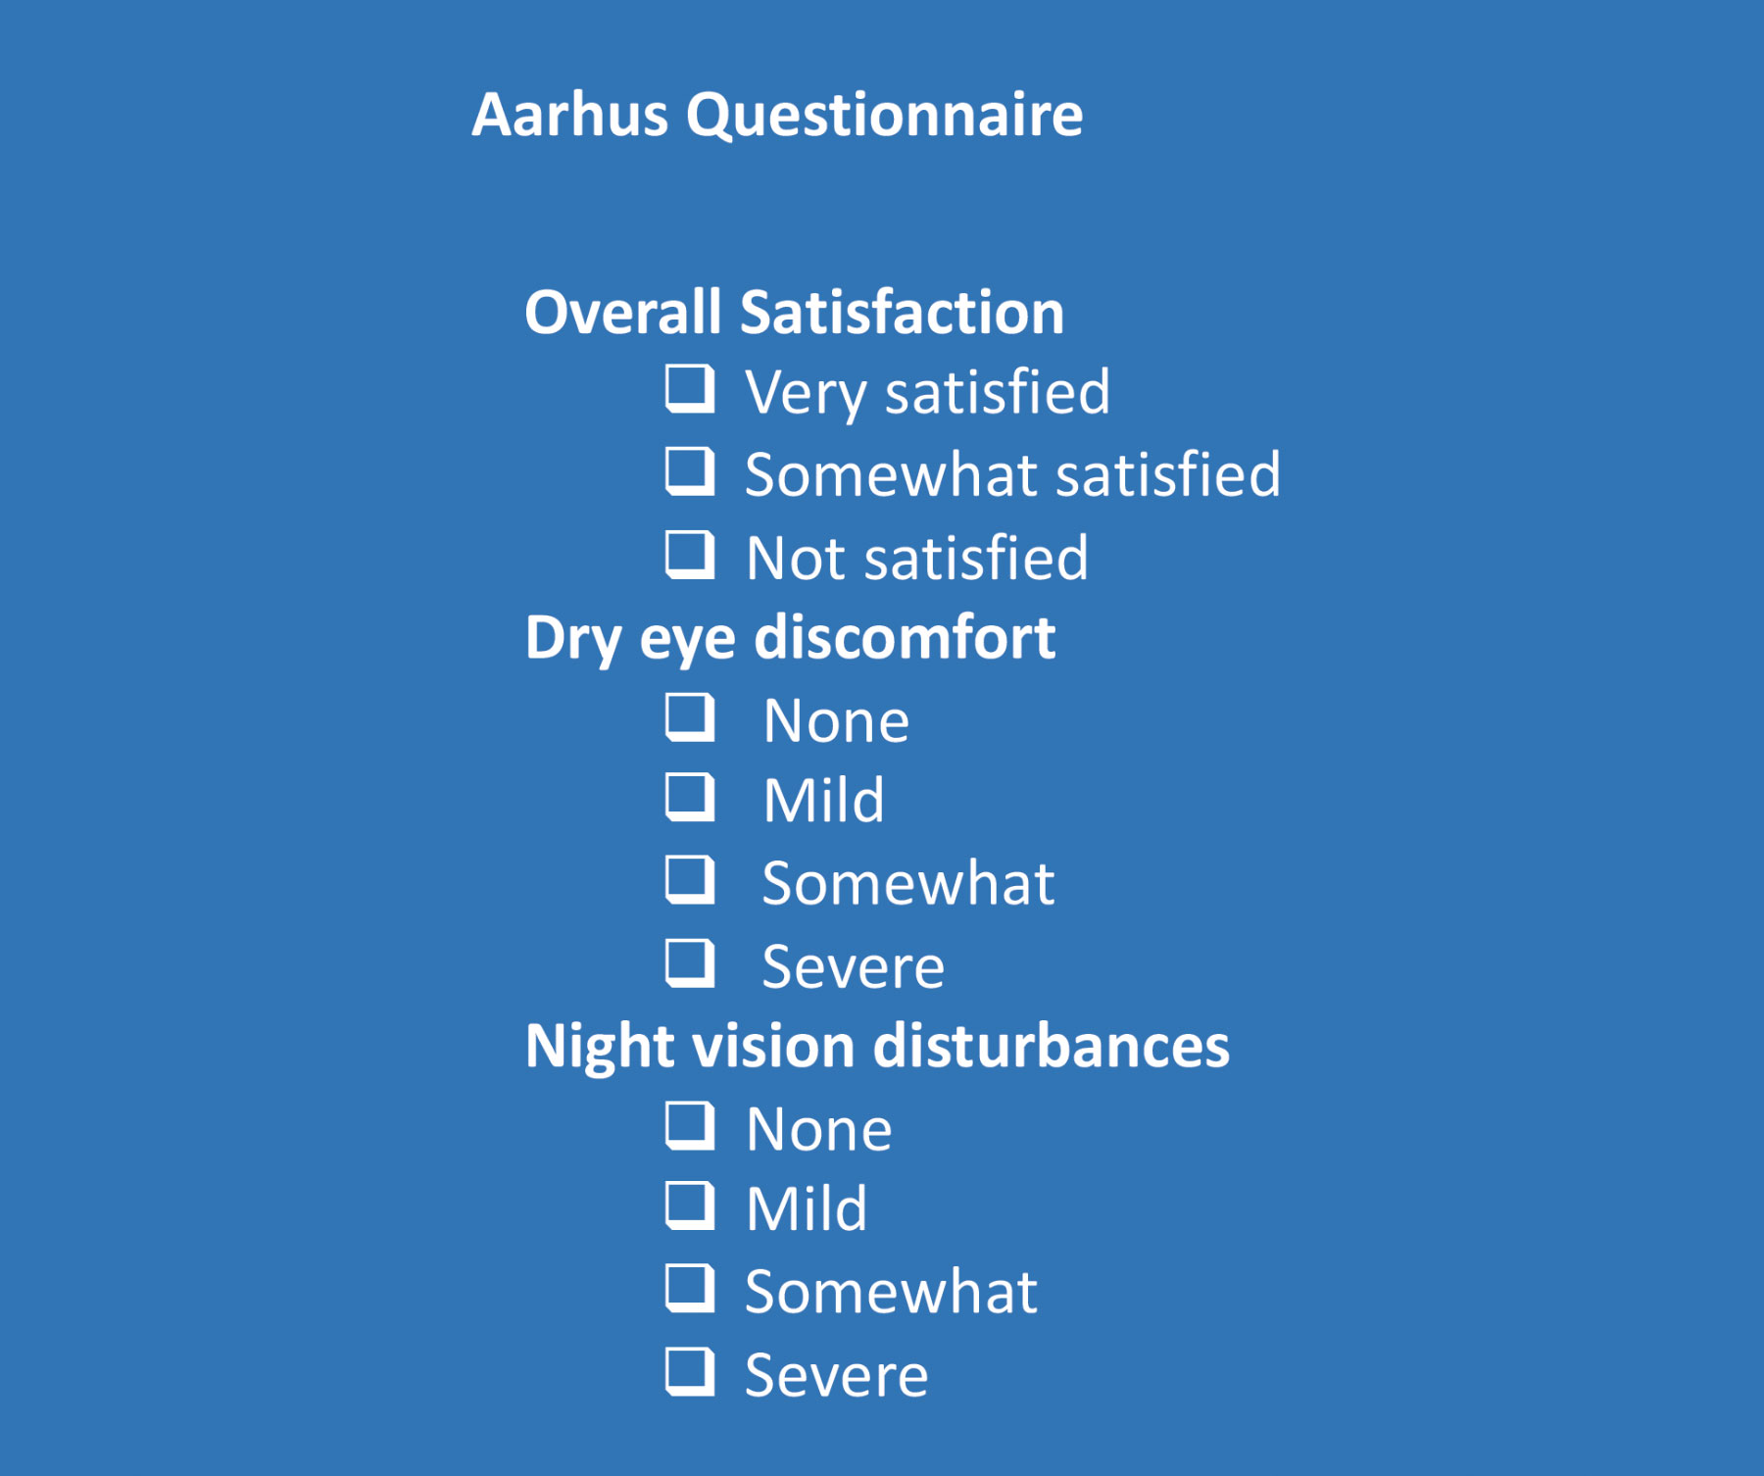Select the Not satisfied checkbox

690,555
